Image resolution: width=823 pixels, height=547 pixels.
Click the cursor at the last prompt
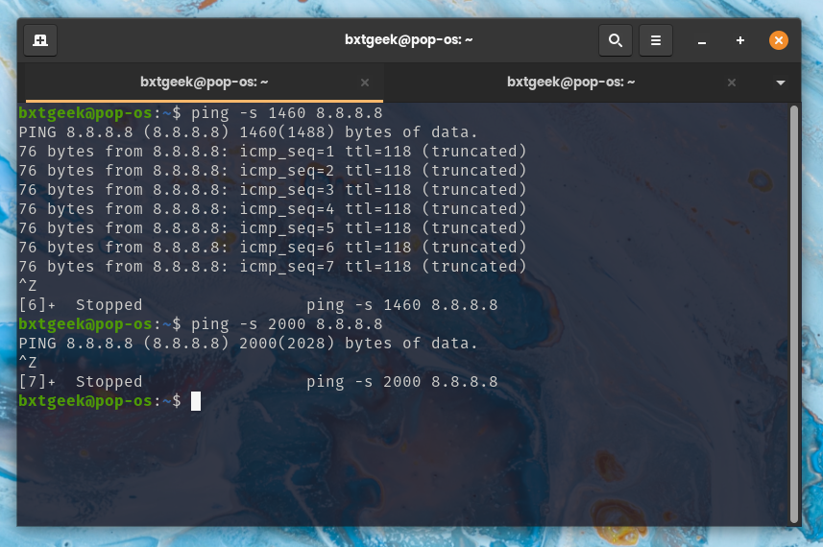[x=196, y=401]
